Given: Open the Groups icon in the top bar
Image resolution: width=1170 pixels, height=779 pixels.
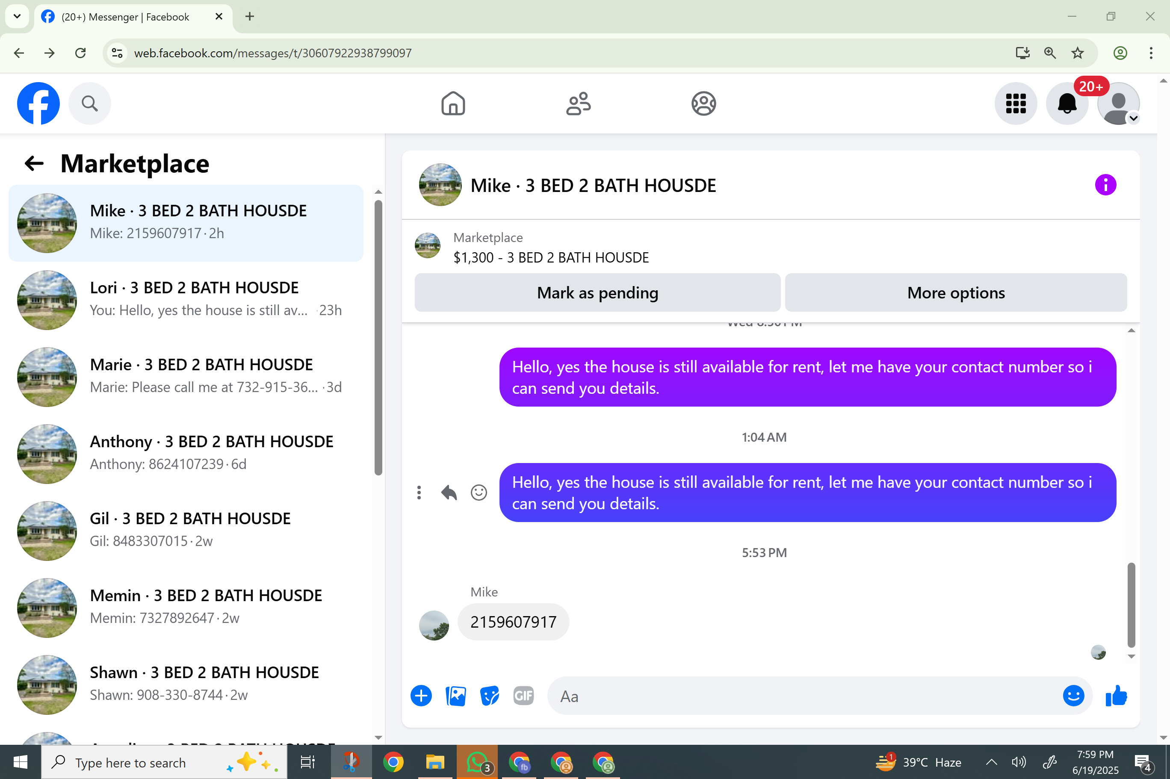Looking at the screenshot, I should (703, 103).
